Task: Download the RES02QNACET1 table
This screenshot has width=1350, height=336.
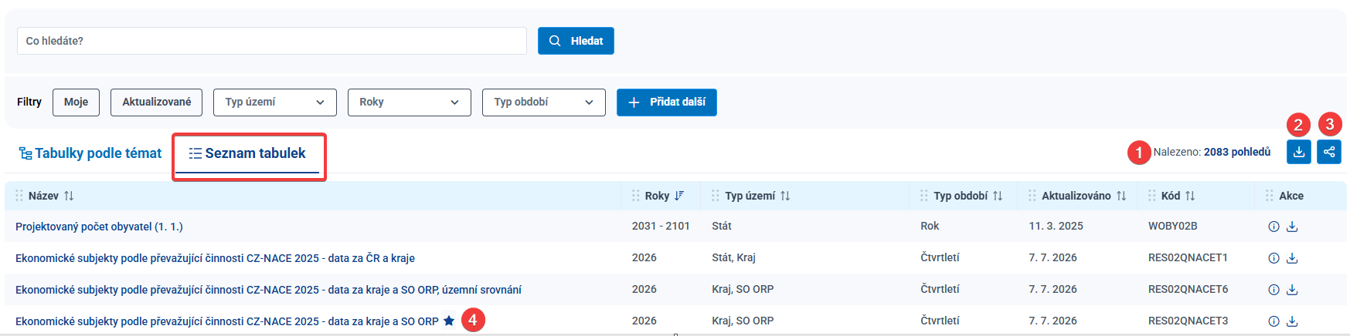Action: point(1292,258)
